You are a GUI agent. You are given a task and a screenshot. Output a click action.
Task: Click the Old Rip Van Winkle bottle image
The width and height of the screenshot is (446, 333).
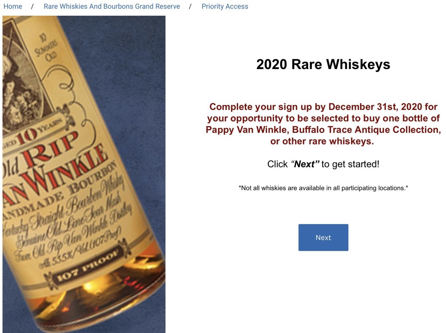pyautogui.click(x=84, y=174)
